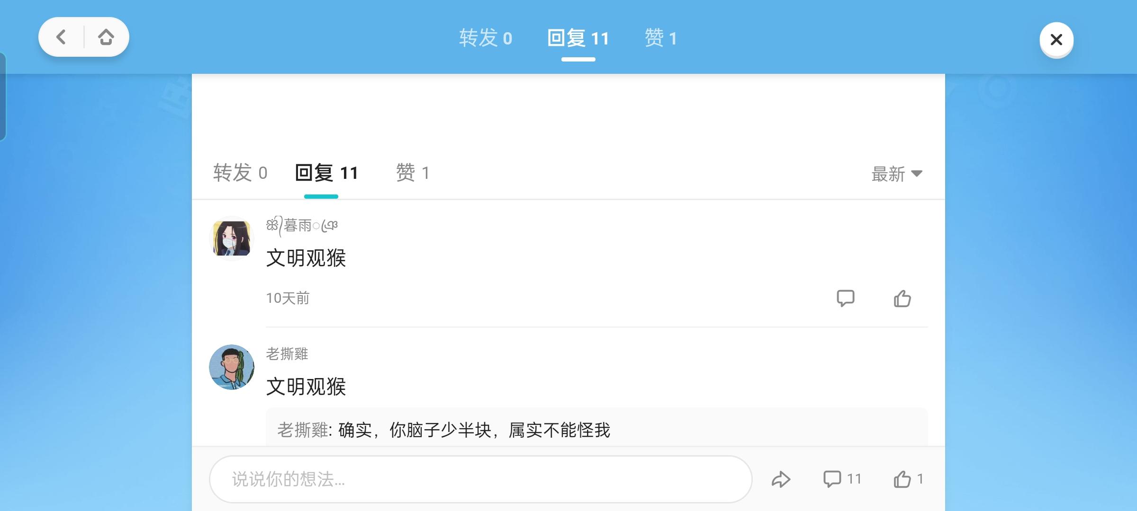1137x511 pixels.
Task: Open 赞 1 tab in white panel
Action: 413,173
